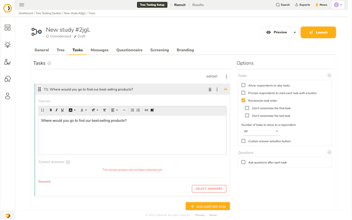Viewport: 352px width, 220px height.
Task: Enable Allow respondents to skip tasks
Action: (243, 85)
